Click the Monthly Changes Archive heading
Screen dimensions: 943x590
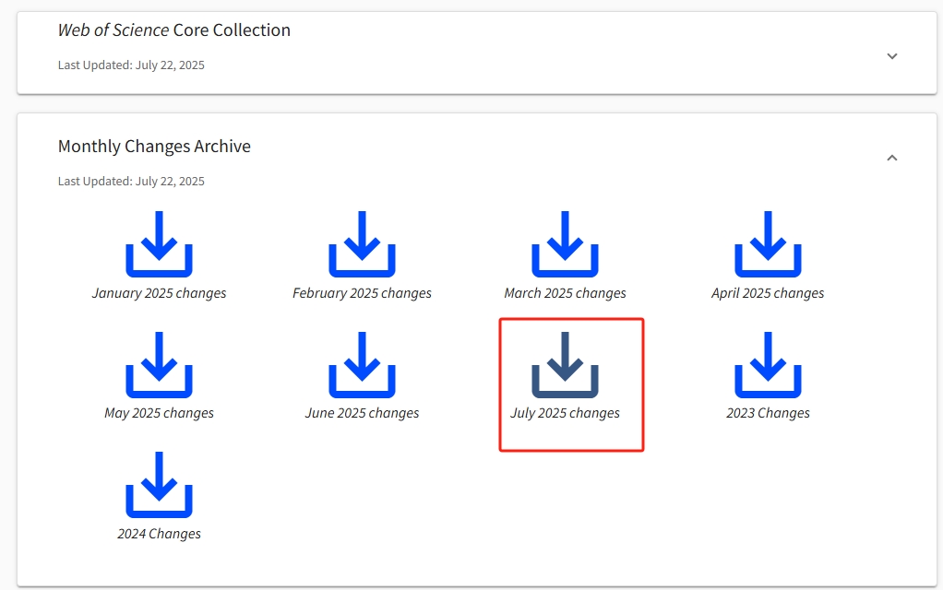(x=154, y=147)
